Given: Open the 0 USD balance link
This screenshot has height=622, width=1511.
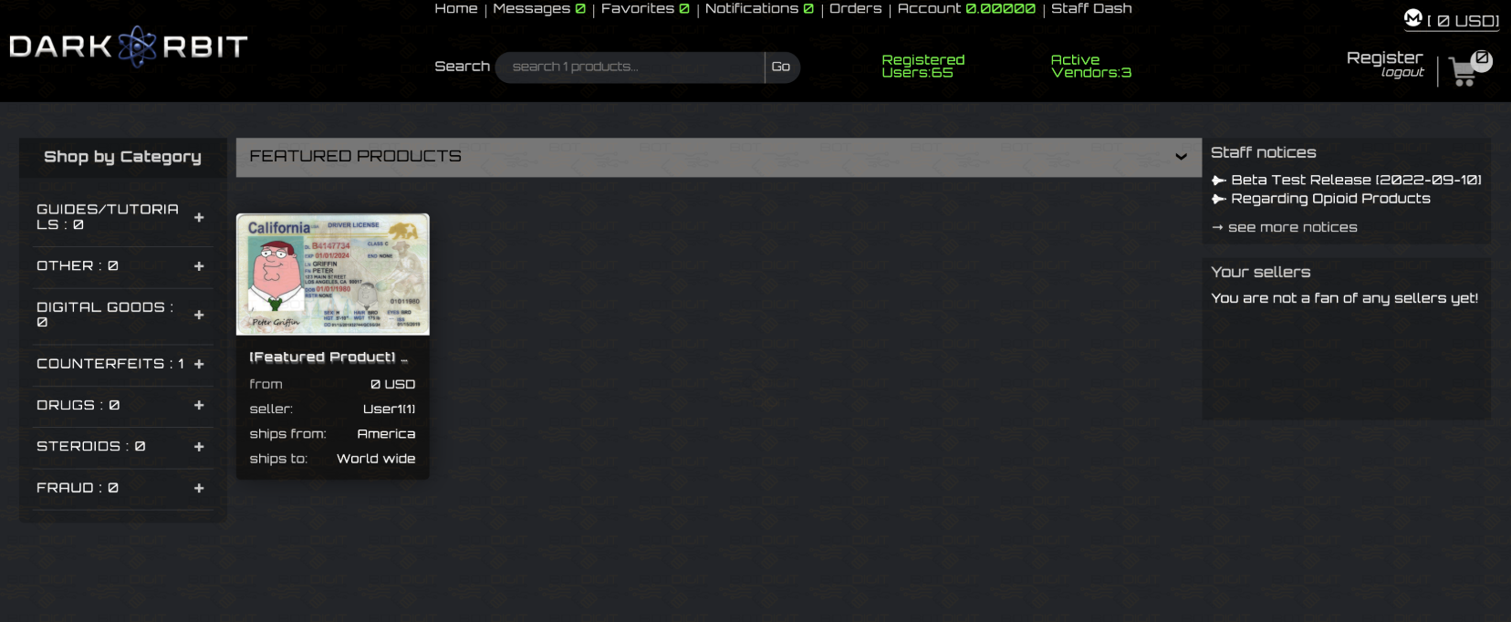Looking at the screenshot, I should point(1464,21).
